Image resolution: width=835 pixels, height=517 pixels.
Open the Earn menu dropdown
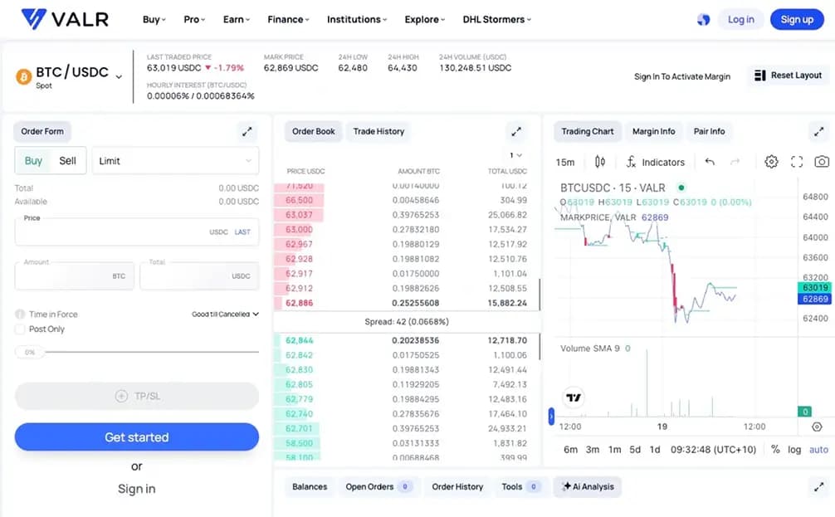pos(236,20)
